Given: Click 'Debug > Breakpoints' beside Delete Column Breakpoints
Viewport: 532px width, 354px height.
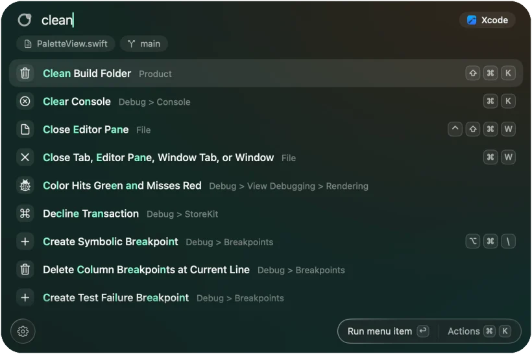Looking at the screenshot, I should [x=301, y=271].
